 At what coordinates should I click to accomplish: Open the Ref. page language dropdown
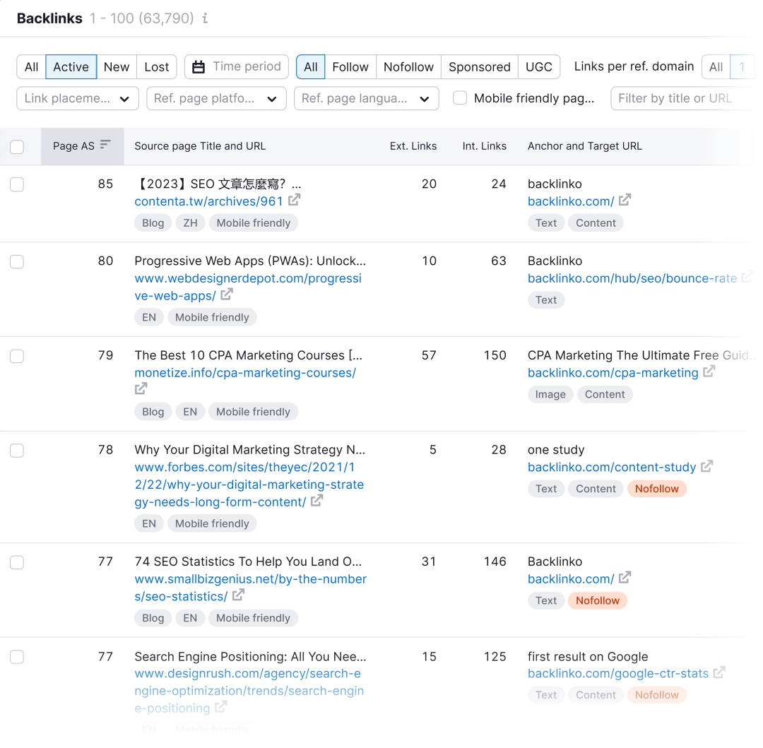[366, 99]
